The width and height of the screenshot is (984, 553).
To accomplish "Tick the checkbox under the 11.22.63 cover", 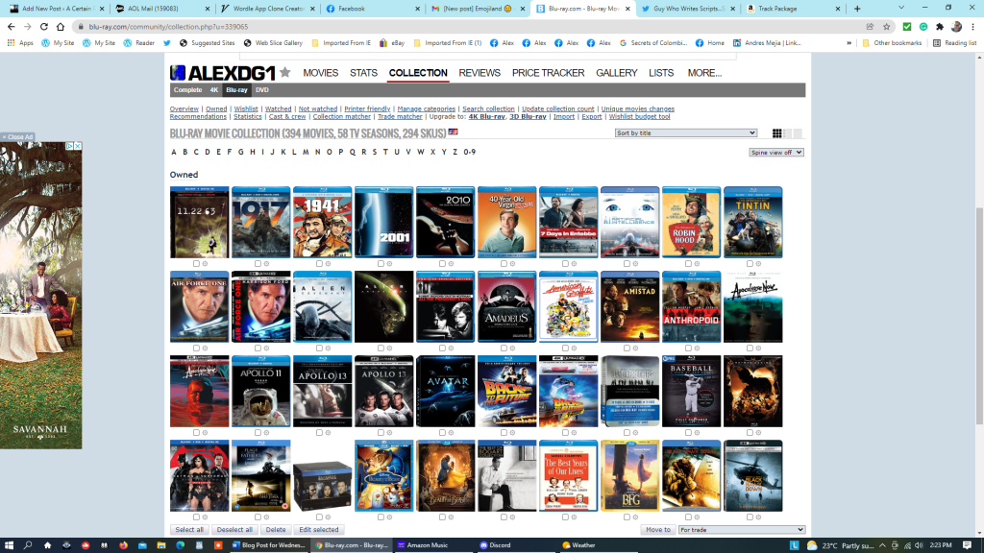I will coord(196,263).
